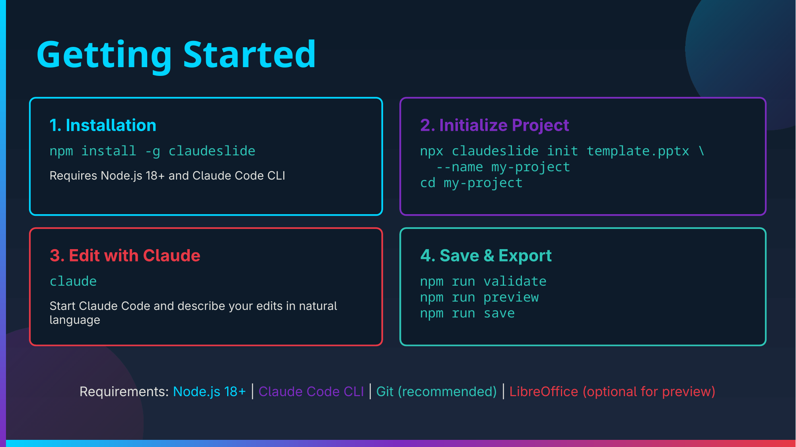Click the Claude Code CLI footer text

point(311,392)
